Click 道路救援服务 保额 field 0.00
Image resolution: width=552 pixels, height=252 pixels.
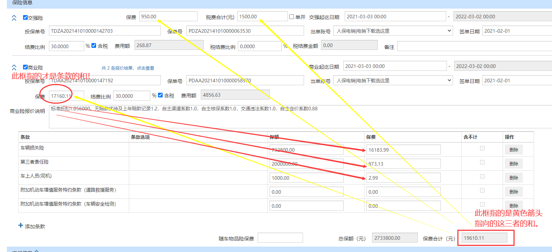[307, 192]
